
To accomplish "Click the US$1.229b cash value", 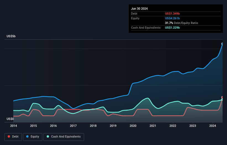I will (172, 28).
